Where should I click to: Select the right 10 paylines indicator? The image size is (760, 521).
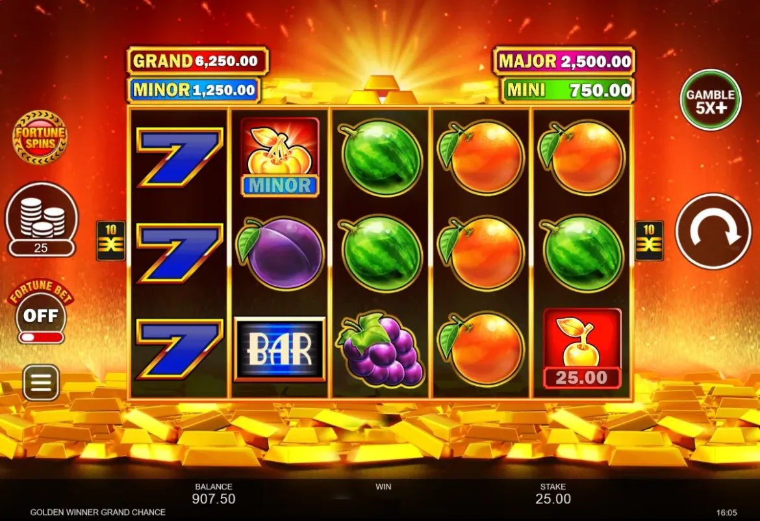[x=649, y=241]
